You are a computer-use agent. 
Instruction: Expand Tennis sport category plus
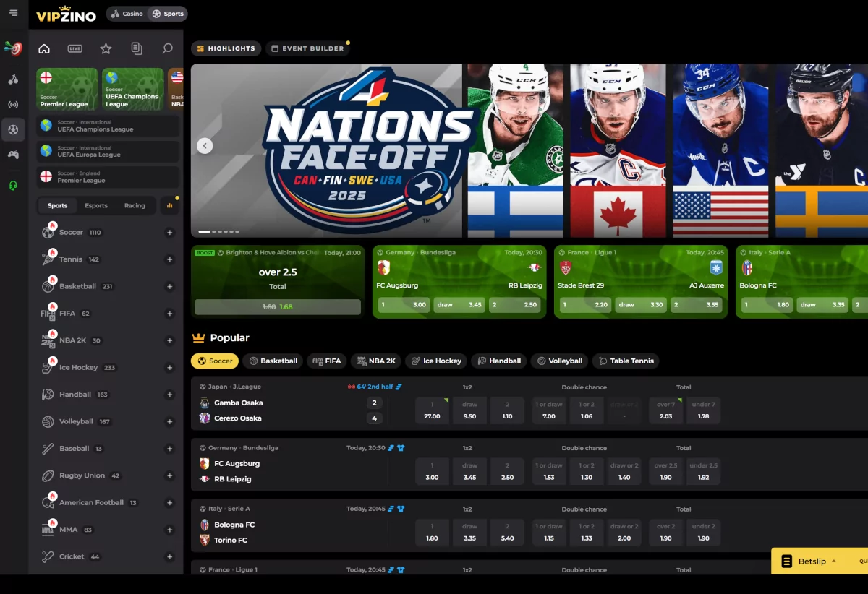pos(170,259)
